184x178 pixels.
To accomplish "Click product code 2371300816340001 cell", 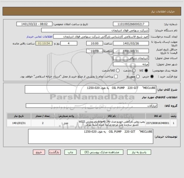I will tap(158, 123).
